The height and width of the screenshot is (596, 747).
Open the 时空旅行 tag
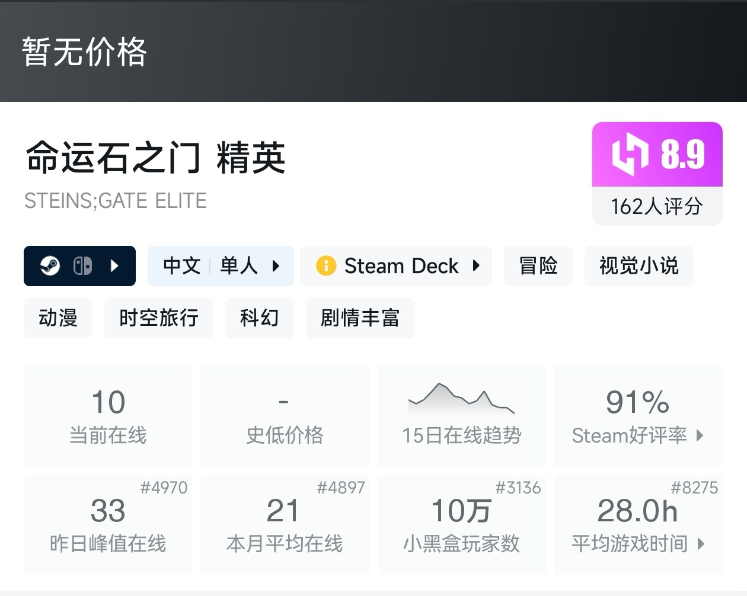pyautogui.click(x=159, y=318)
